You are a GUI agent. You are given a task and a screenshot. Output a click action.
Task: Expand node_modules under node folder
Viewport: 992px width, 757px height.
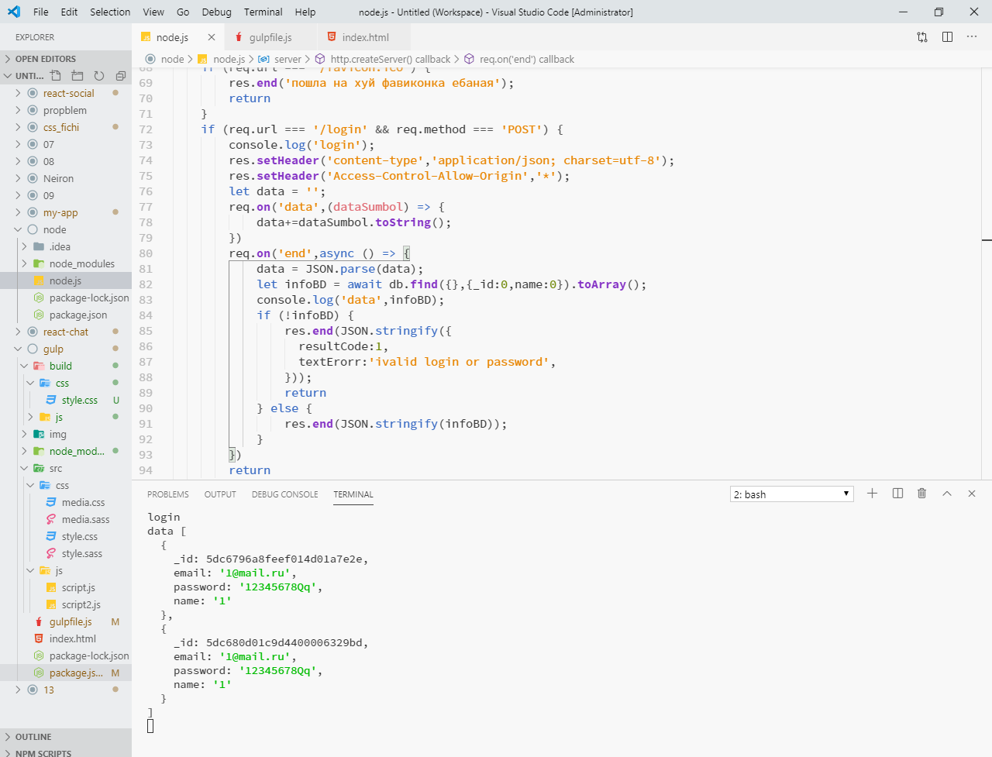click(25, 263)
